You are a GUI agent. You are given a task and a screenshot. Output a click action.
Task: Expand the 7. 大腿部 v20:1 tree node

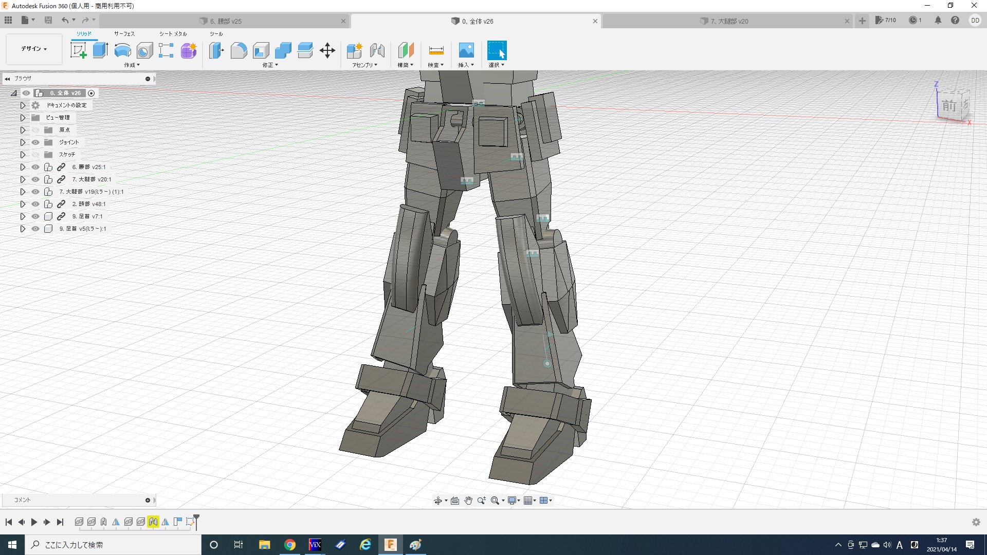(x=23, y=179)
